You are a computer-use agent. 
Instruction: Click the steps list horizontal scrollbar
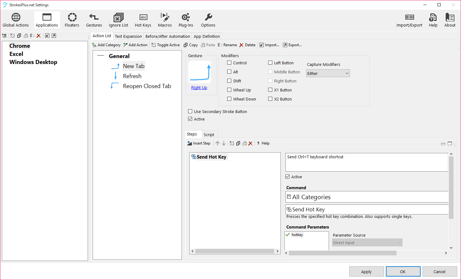point(235,251)
